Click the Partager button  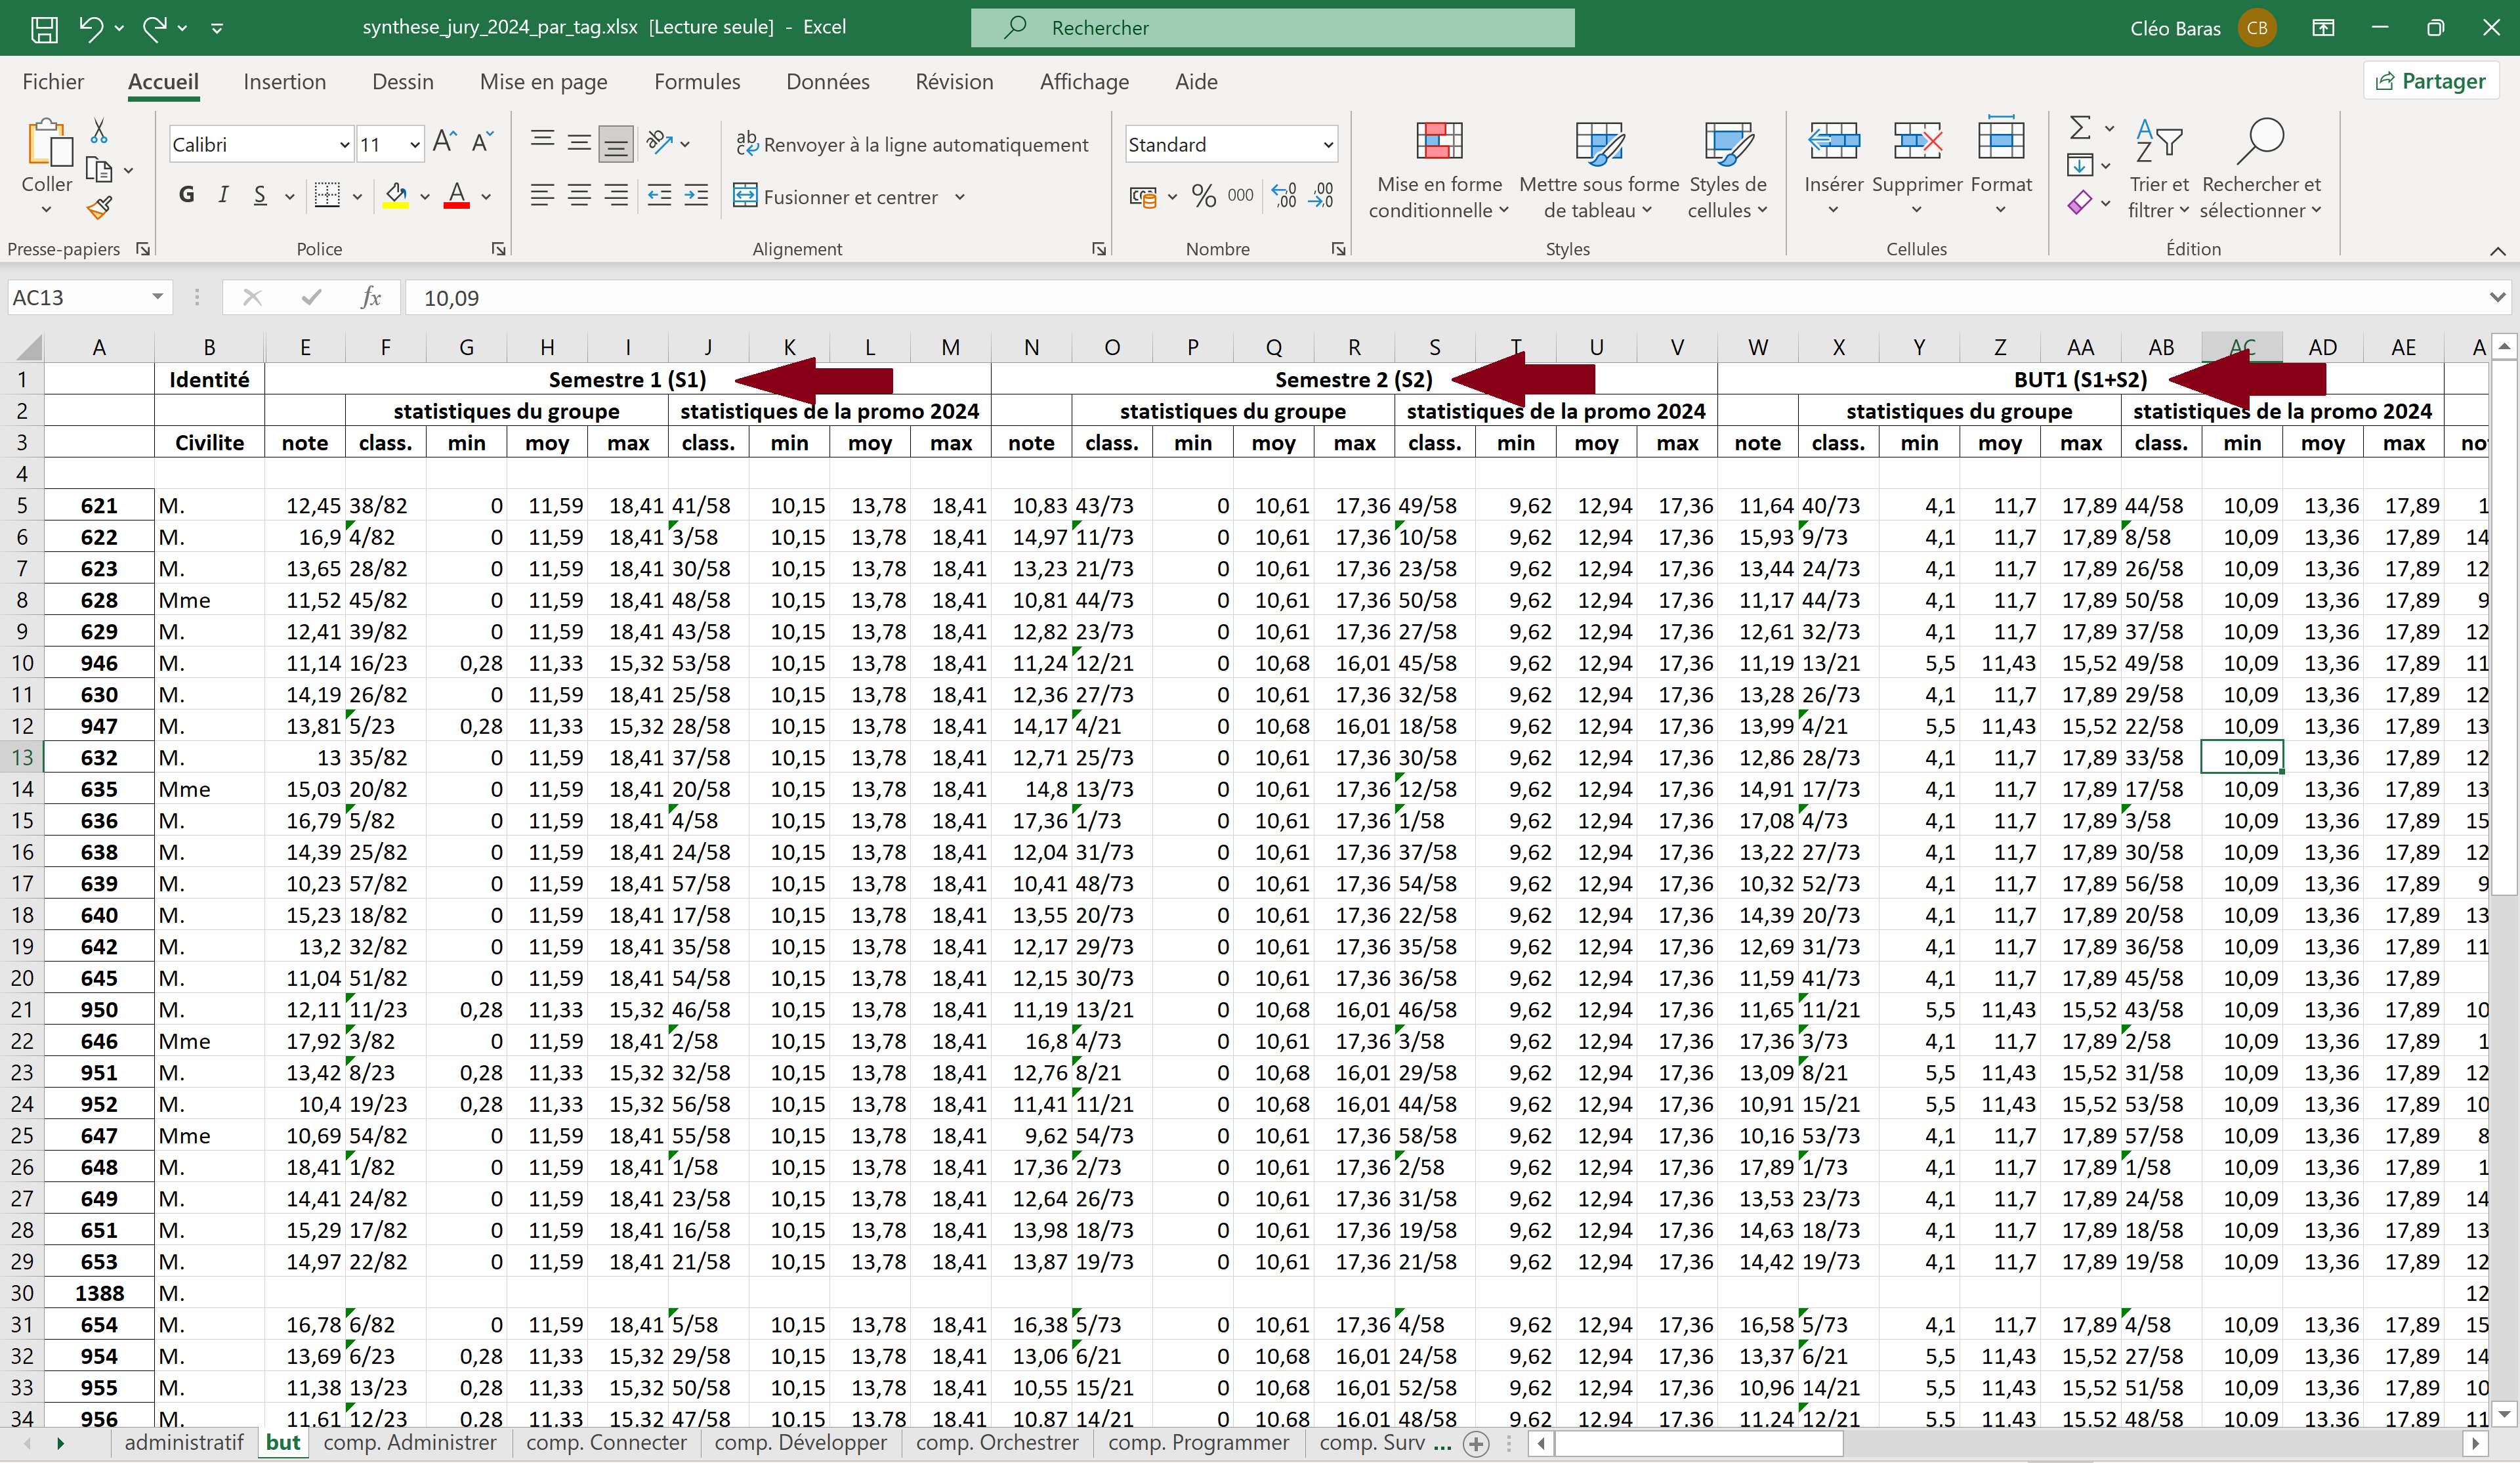point(2430,81)
